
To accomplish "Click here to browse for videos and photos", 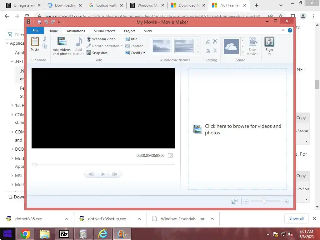I will [x=237, y=129].
